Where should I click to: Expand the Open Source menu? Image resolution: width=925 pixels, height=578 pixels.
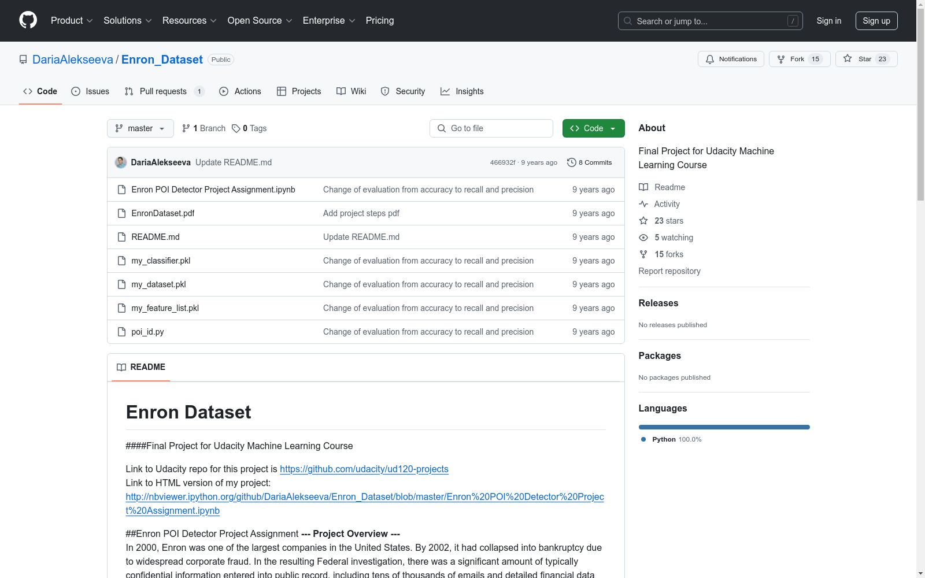click(x=260, y=21)
